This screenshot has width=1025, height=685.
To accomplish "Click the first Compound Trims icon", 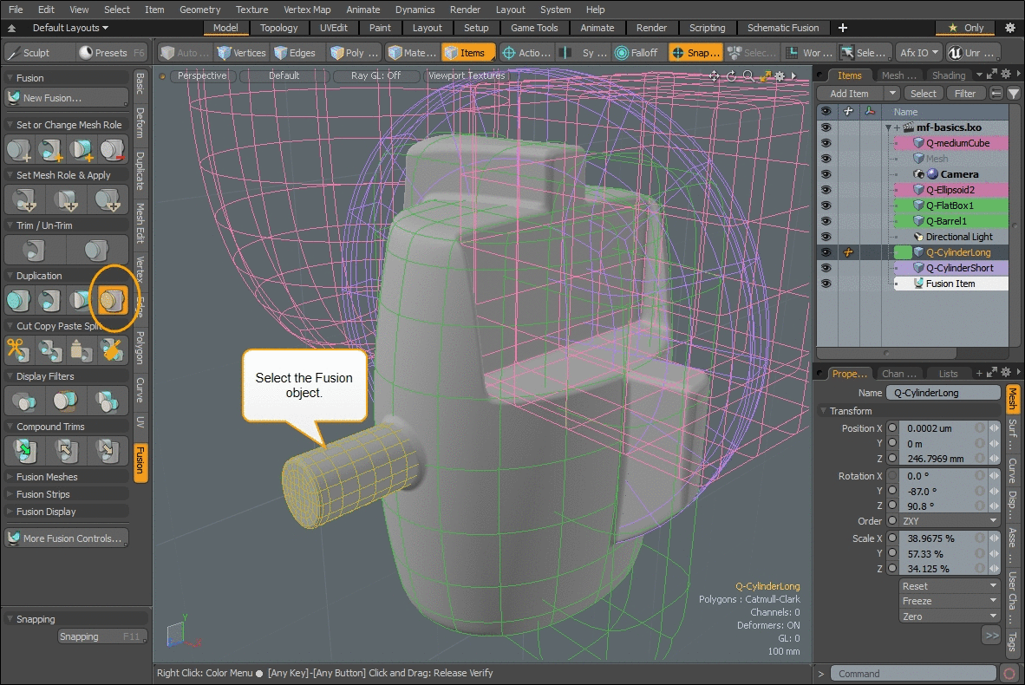I will point(23,450).
